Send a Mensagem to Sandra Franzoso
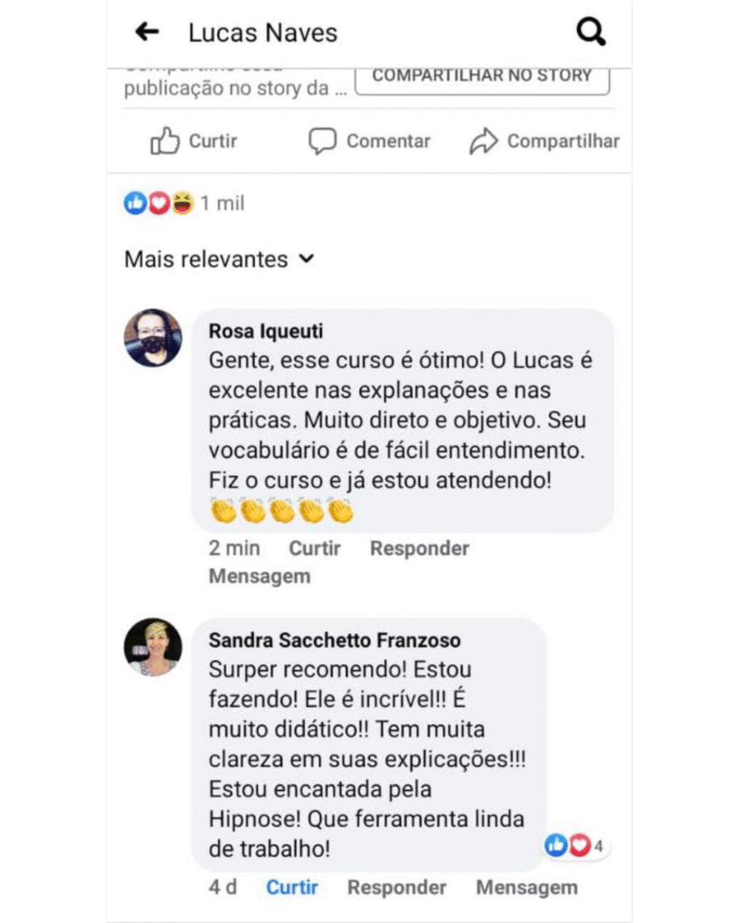Screen dimensions: 738x923 click(526, 887)
